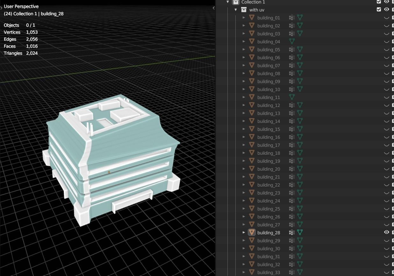Show building_16 via its closed-eye toggle
This screenshot has width=394, height=276.
click(x=387, y=137)
